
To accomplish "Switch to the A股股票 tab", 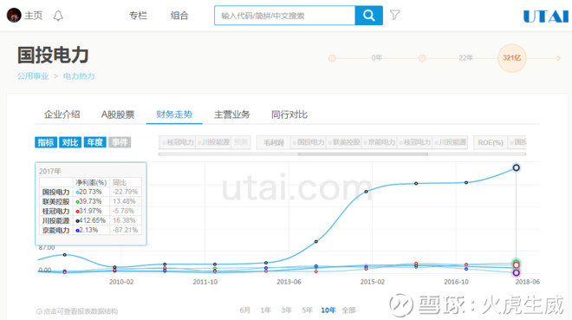I will 118,114.
